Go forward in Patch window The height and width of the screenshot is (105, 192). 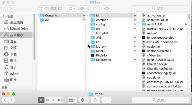11,100
